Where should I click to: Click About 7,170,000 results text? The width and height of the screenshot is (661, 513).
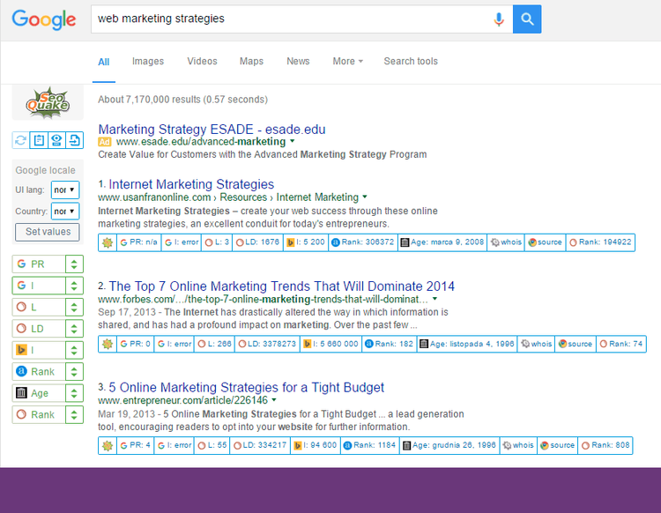[183, 100]
